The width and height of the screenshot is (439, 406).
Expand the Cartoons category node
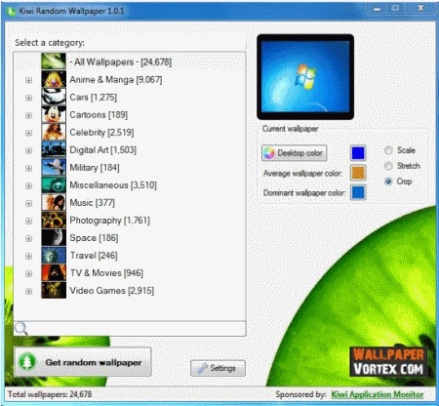pos(29,115)
